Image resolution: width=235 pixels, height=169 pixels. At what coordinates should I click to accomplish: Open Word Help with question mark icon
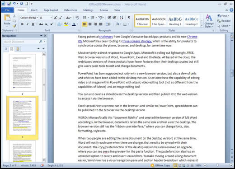pyautogui.click(x=231, y=10)
